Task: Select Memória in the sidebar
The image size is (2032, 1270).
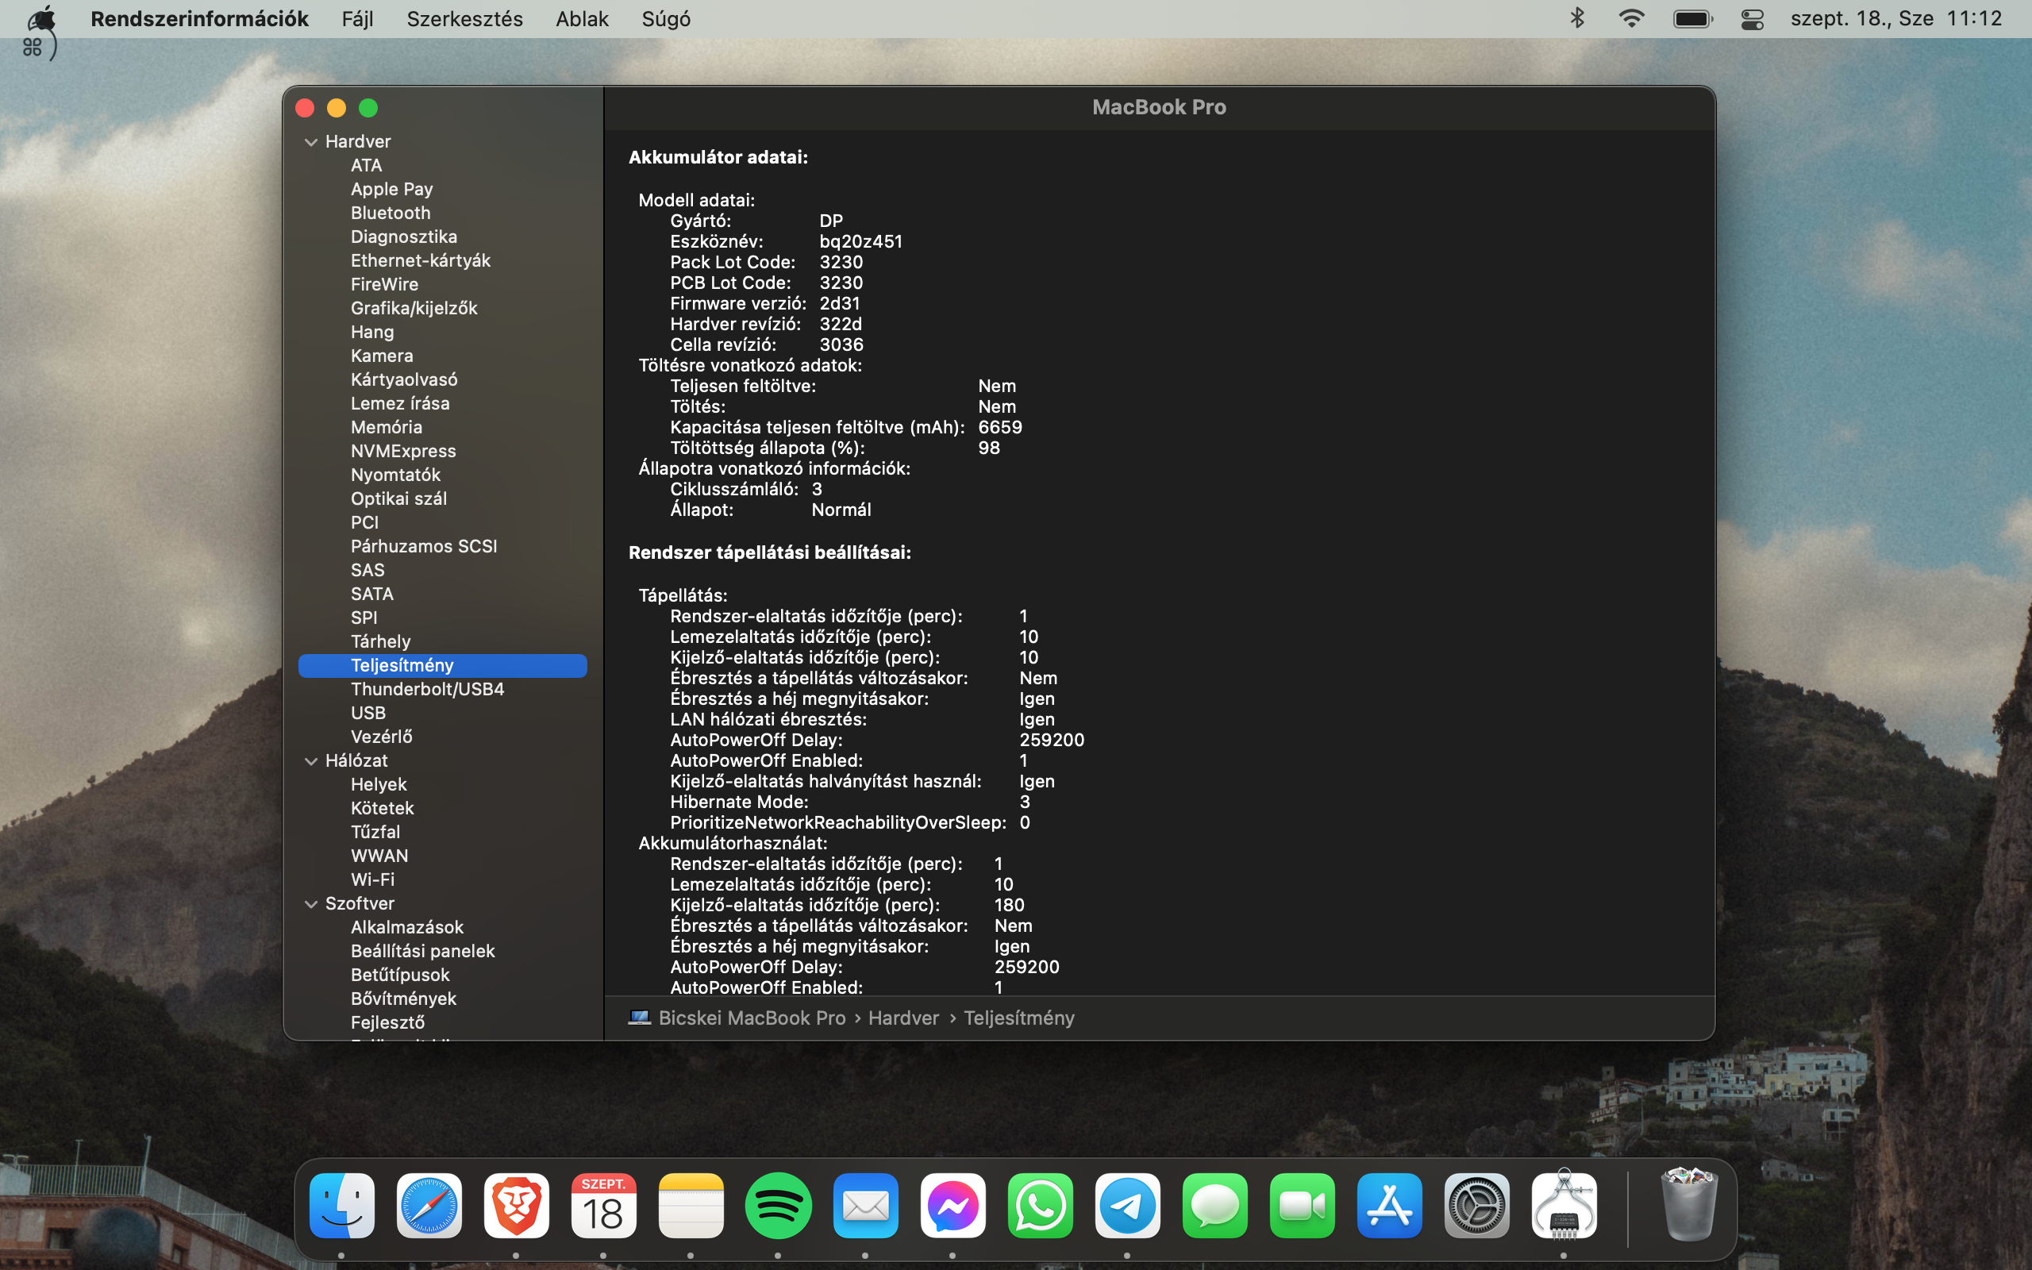Action: [x=387, y=428]
